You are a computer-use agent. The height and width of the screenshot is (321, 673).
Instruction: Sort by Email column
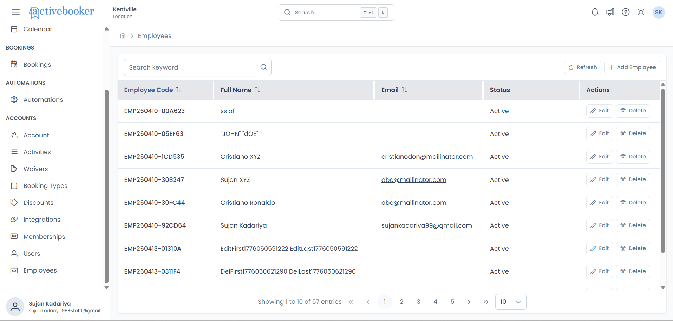click(x=394, y=90)
